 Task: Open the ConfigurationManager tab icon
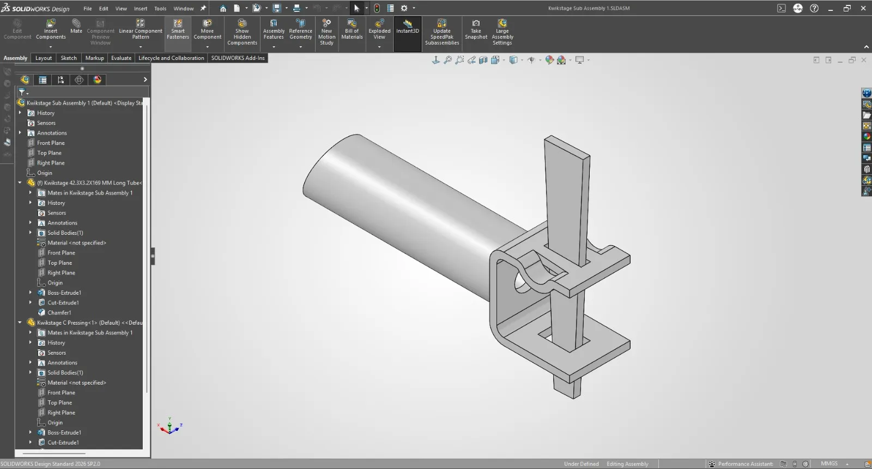pyautogui.click(x=60, y=80)
